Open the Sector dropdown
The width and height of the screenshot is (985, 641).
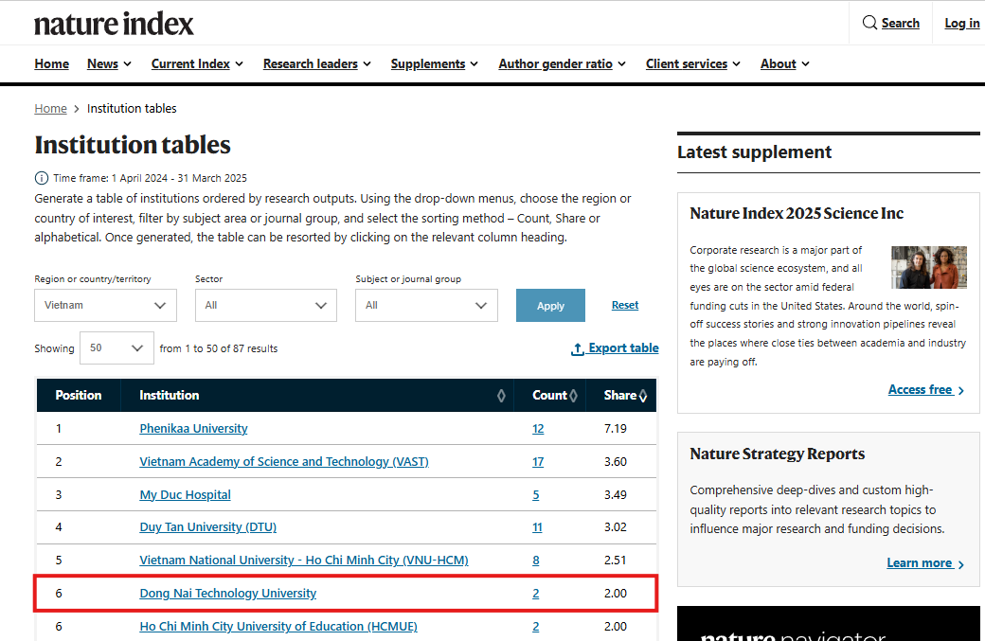(x=266, y=305)
